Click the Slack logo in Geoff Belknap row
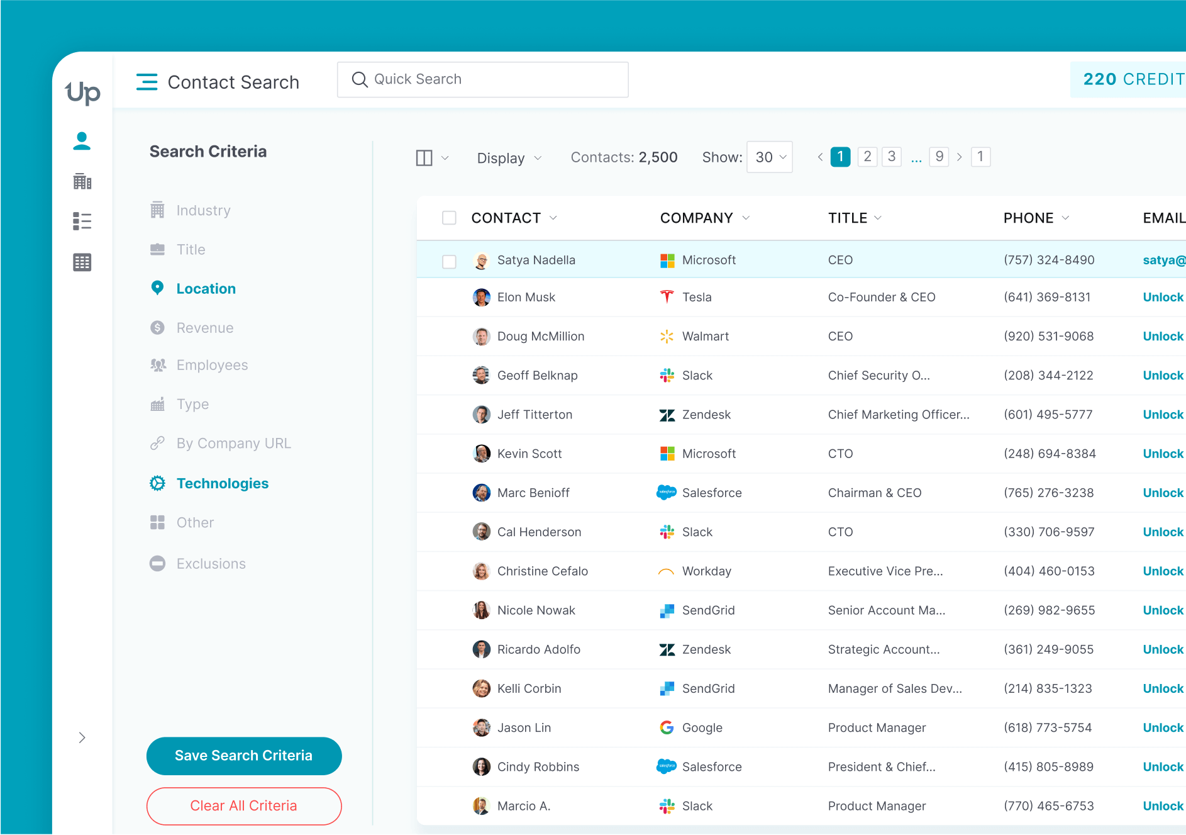The width and height of the screenshot is (1186, 835). 667,376
